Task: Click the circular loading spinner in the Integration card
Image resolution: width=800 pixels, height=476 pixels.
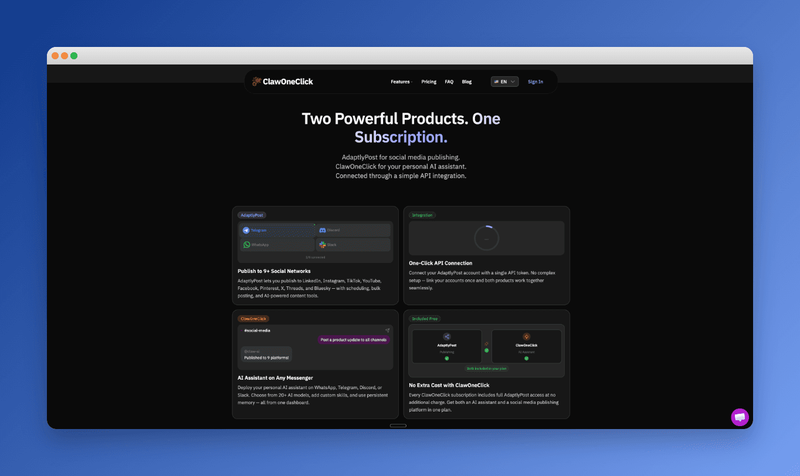Action: [487, 237]
